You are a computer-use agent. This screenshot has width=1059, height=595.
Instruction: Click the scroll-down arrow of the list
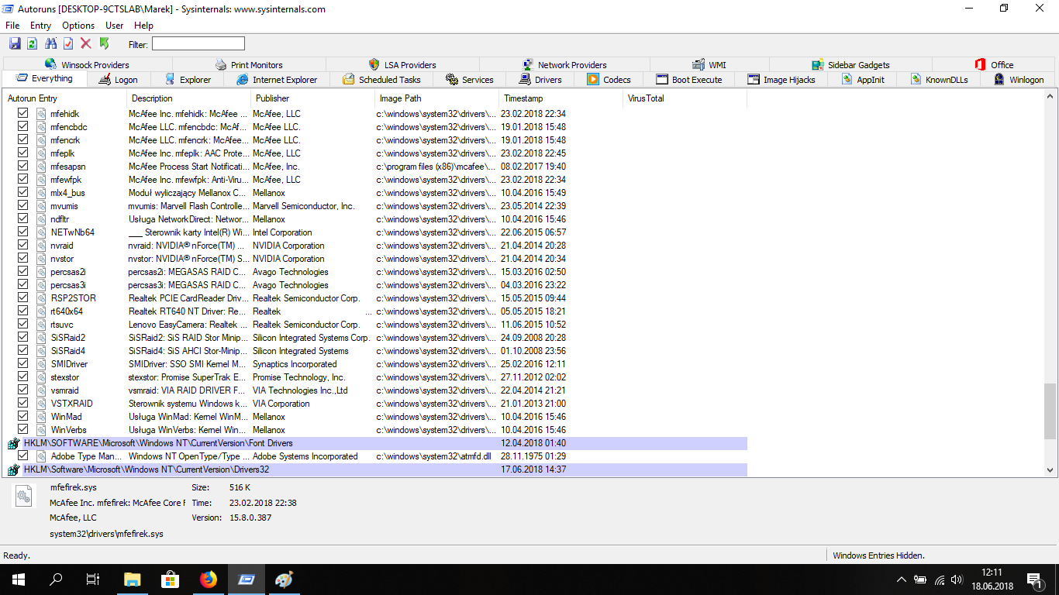(x=1050, y=469)
